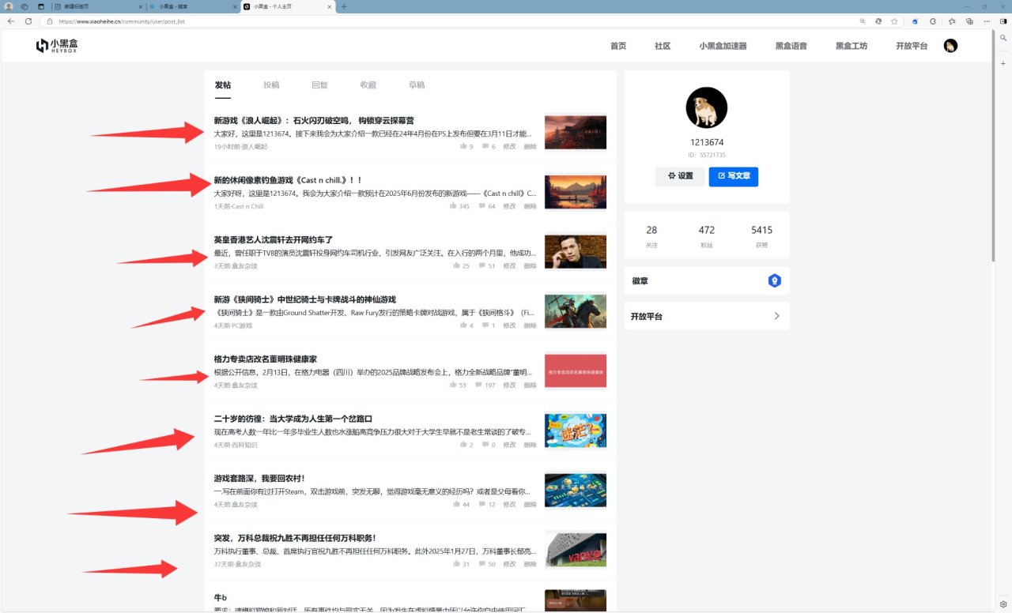The width and height of the screenshot is (1012, 613).
Task: Expand the 开放平台 panel chevron
Action: coord(776,316)
